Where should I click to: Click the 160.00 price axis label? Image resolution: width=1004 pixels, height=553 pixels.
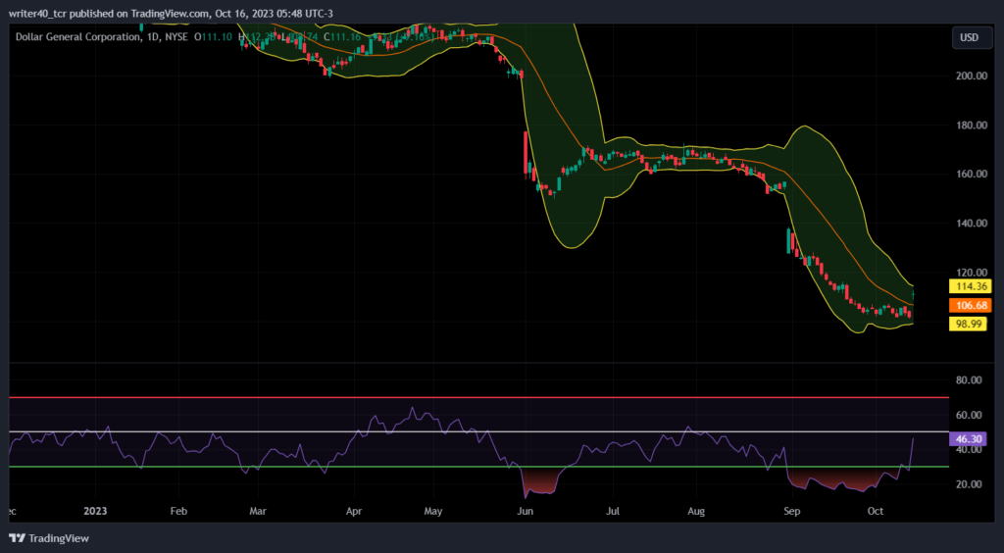[970, 175]
